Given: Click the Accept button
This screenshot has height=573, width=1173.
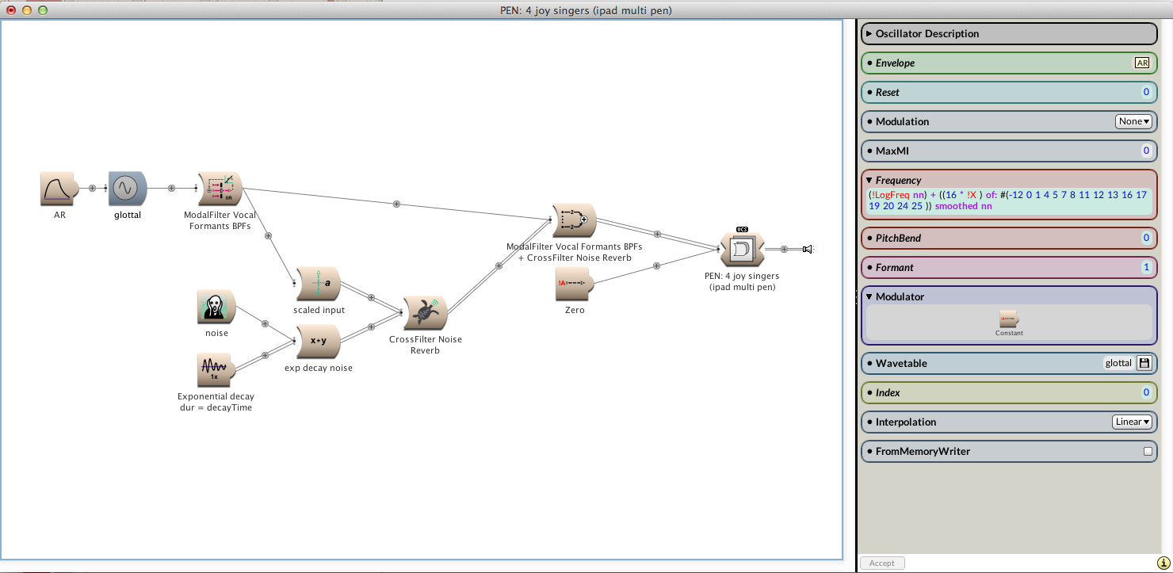Looking at the screenshot, I should pyautogui.click(x=881, y=563).
